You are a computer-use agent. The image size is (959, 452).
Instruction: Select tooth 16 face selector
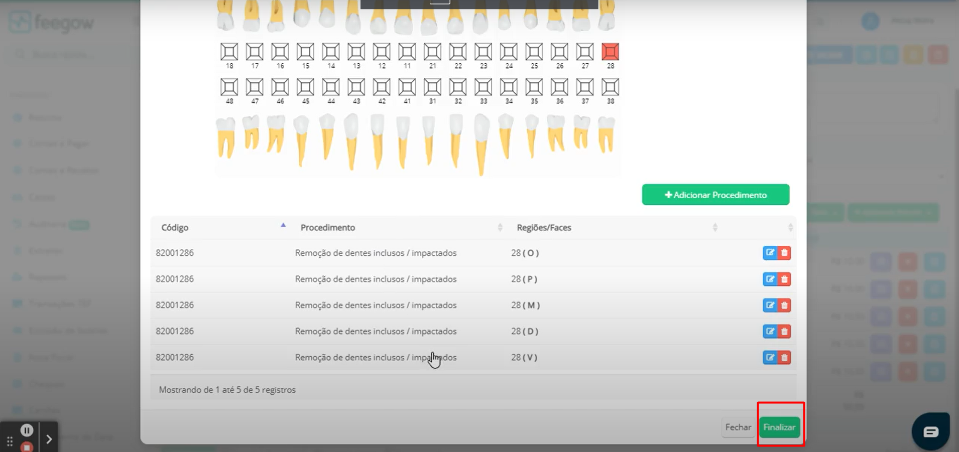click(x=280, y=52)
